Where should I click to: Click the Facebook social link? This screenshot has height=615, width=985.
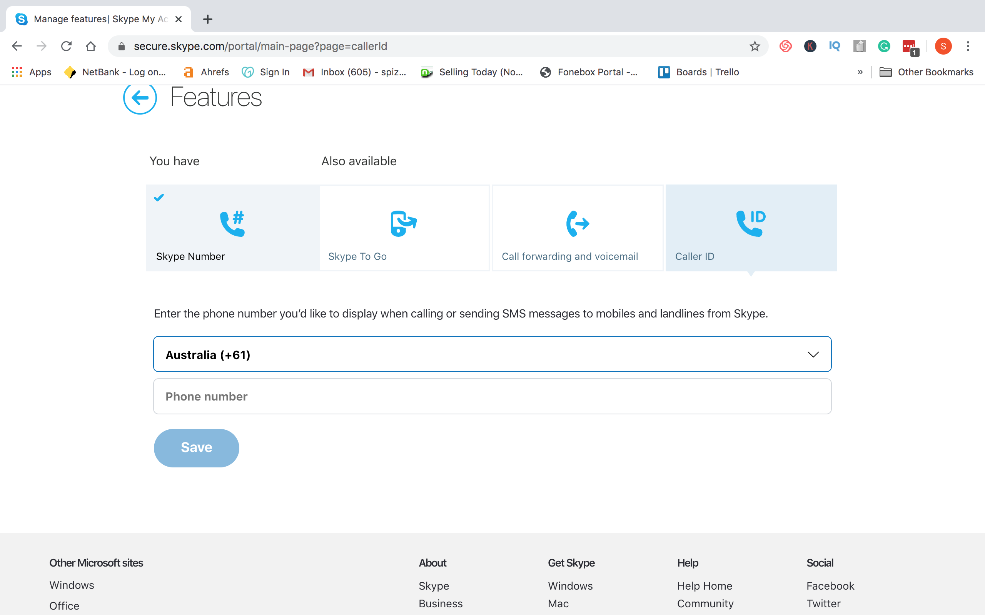point(830,585)
